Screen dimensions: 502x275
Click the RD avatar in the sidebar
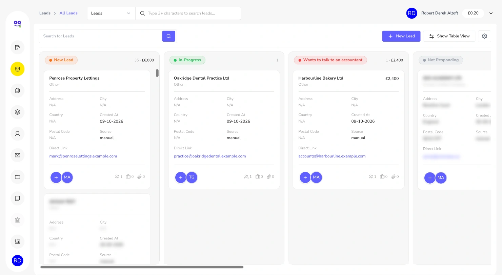18,261
